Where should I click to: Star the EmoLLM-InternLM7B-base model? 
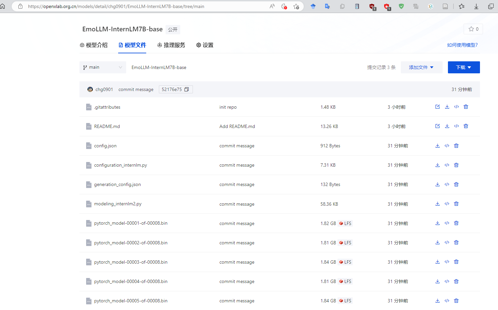[x=473, y=29]
